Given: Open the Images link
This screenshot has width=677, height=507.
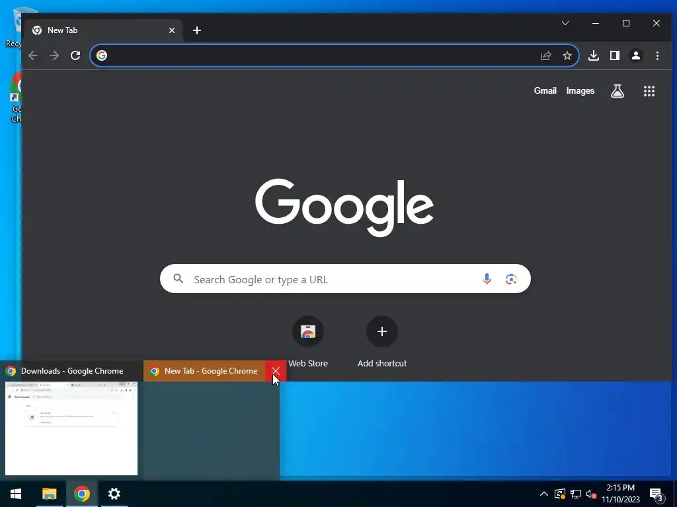Looking at the screenshot, I should click(580, 90).
